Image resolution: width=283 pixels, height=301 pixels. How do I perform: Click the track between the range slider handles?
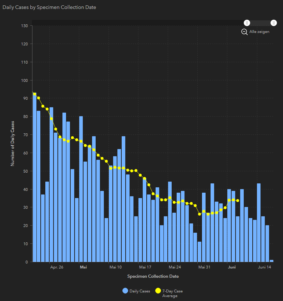click(x=260, y=23)
